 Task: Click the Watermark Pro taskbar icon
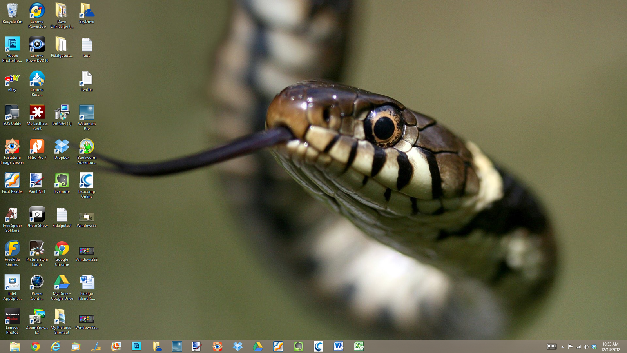click(177, 346)
